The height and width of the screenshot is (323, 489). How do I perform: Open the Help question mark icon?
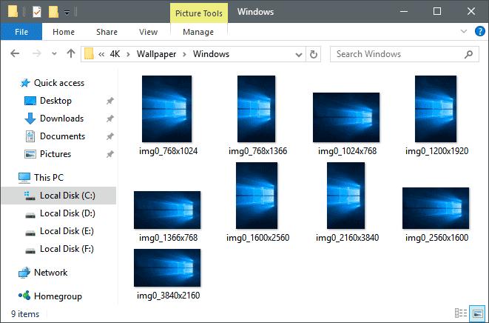[479, 31]
